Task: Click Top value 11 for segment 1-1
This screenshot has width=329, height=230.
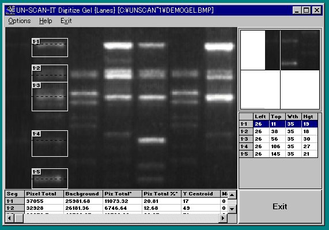Action: [277, 124]
